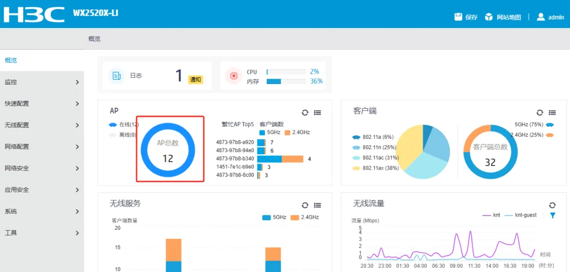This screenshot has height=272, width=570.
Task: Toggle the 2.4GHz (25%) client legend
Action: tap(532, 135)
